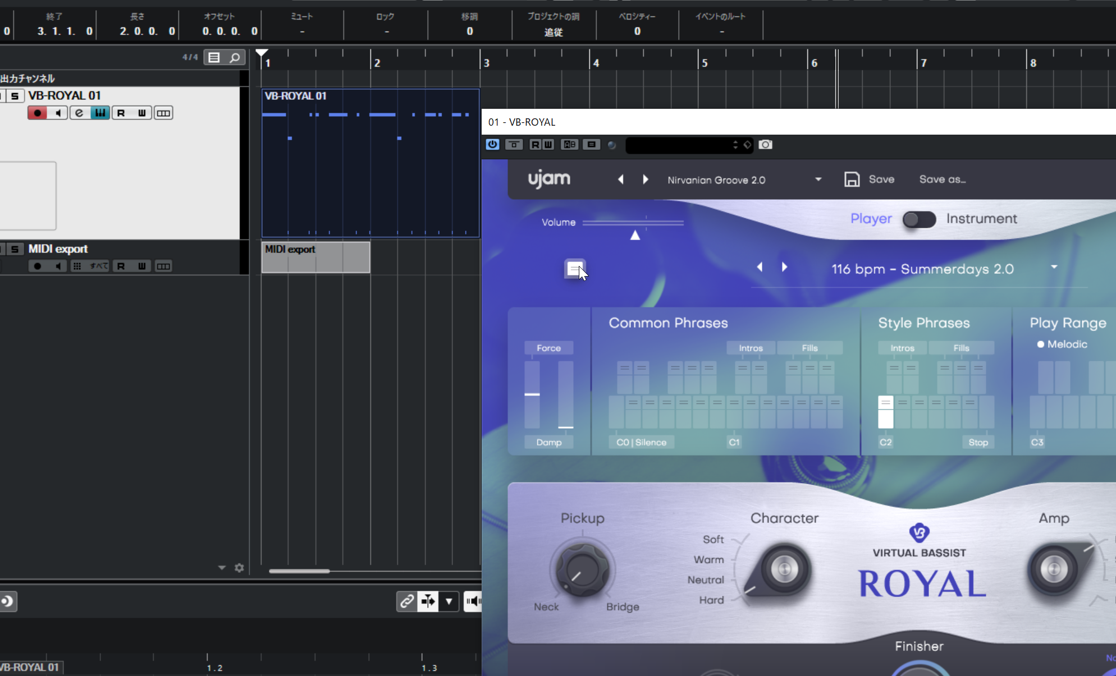The width and height of the screenshot is (1116, 676).
Task: Click the plugin preset management icon
Action: pyautogui.click(x=591, y=145)
